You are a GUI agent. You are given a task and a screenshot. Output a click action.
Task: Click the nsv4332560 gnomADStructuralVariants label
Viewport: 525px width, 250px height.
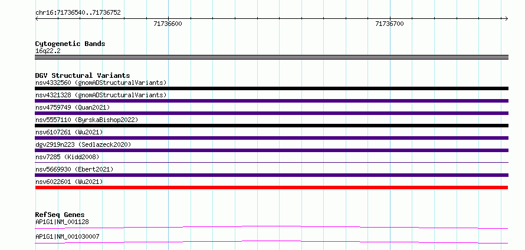coord(101,83)
